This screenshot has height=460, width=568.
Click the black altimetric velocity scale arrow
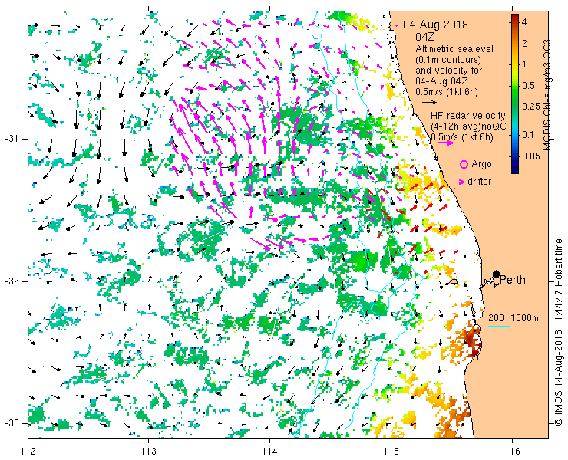coord(429,103)
